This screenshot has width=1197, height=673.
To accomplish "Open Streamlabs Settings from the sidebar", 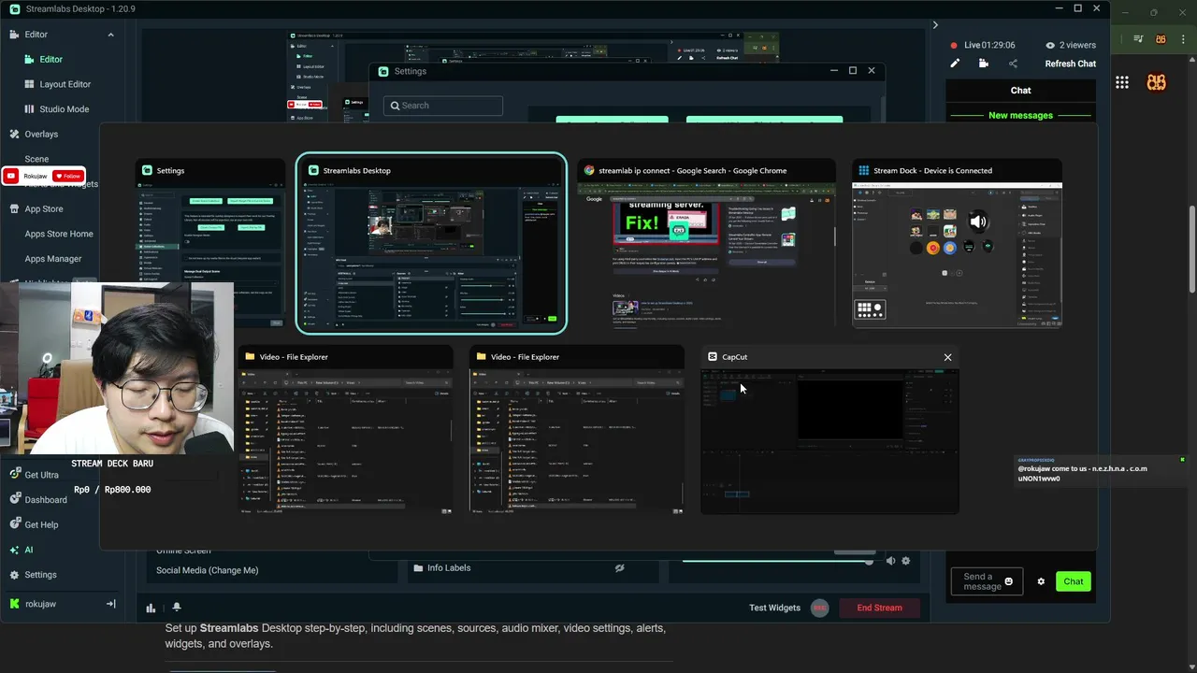I will [x=40, y=575].
